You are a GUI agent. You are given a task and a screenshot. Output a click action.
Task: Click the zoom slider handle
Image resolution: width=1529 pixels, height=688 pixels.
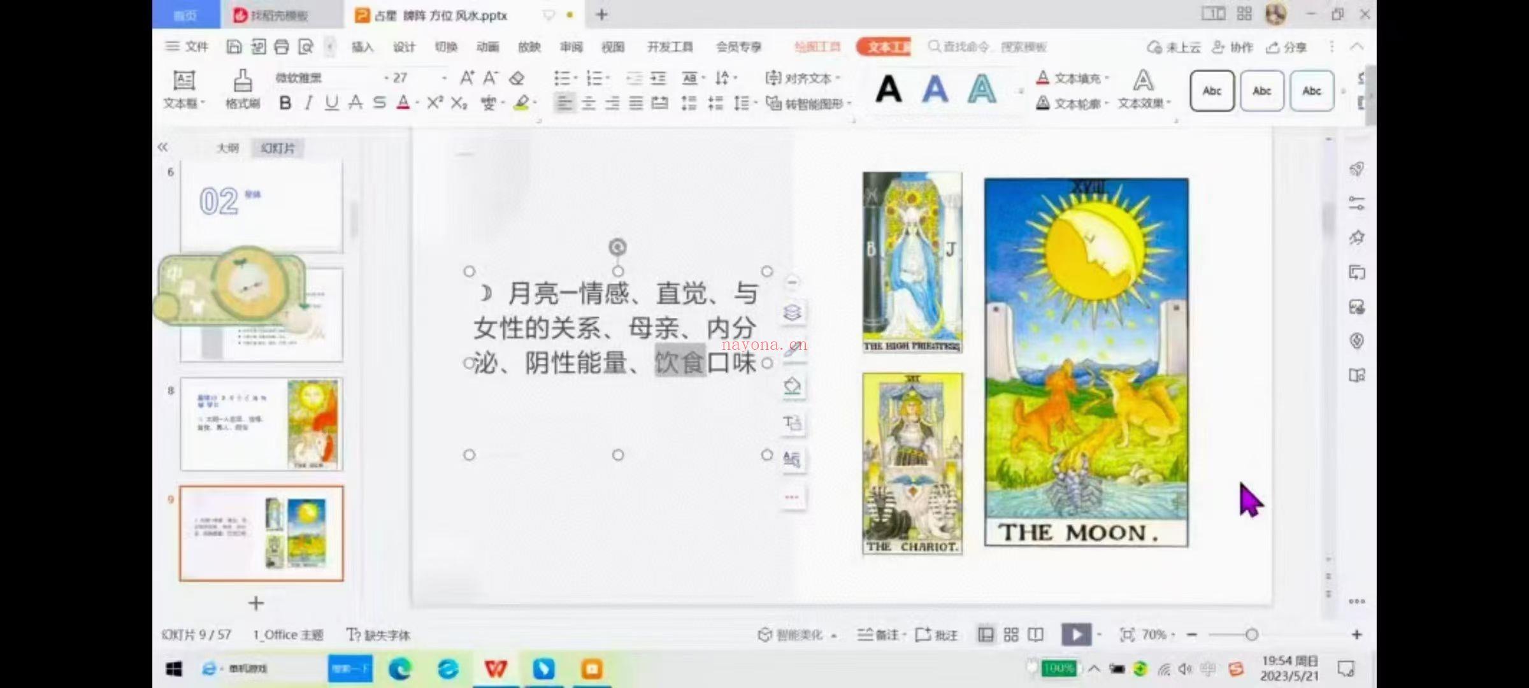click(1251, 634)
